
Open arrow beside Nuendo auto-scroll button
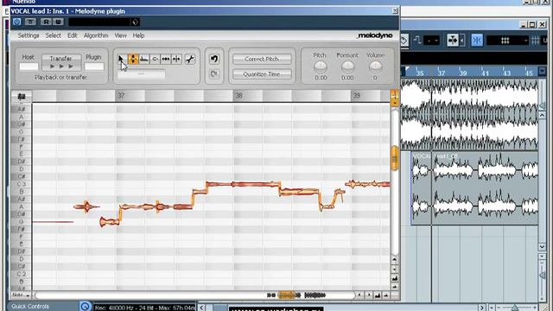pos(461,41)
